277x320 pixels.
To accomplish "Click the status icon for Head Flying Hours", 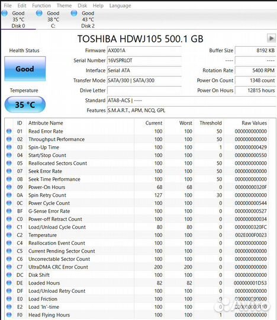I will click(9, 315).
